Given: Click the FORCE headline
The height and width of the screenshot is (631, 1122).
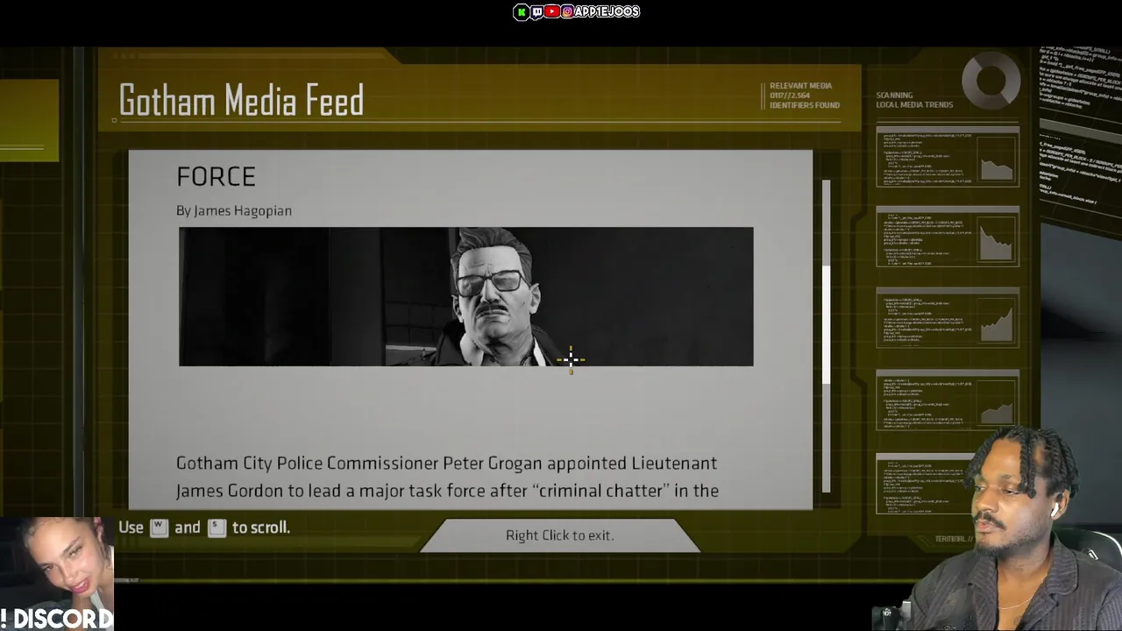Looking at the screenshot, I should [216, 176].
